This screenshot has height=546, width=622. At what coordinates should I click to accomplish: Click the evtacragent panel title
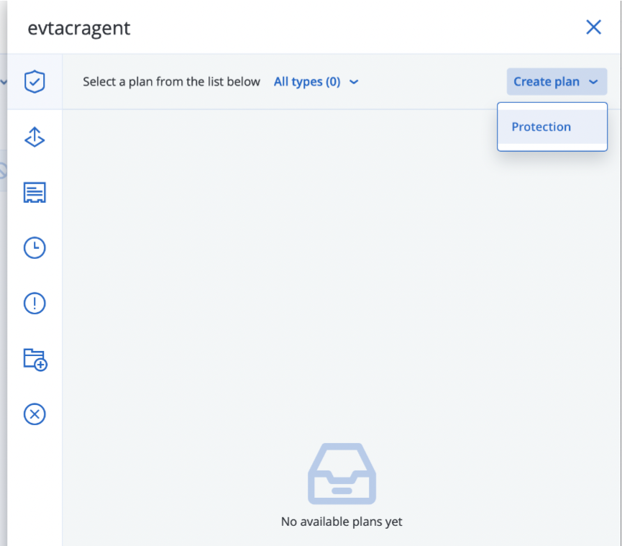[x=79, y=29]
